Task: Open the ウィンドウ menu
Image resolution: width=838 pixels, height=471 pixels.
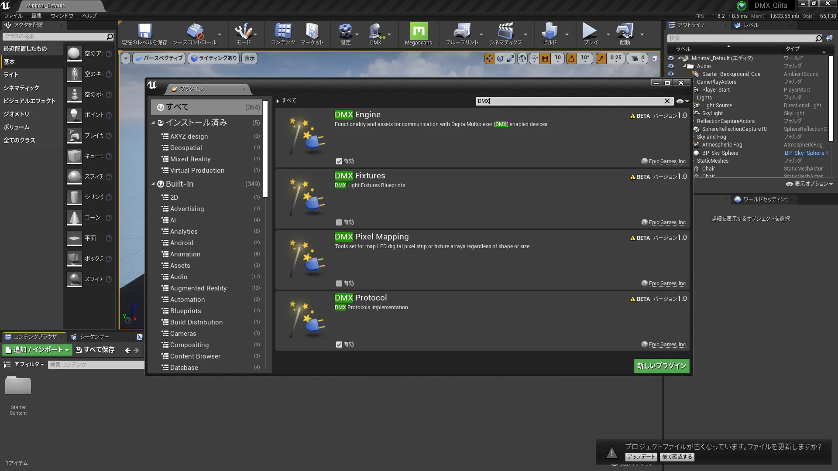Action: point(62,16)
